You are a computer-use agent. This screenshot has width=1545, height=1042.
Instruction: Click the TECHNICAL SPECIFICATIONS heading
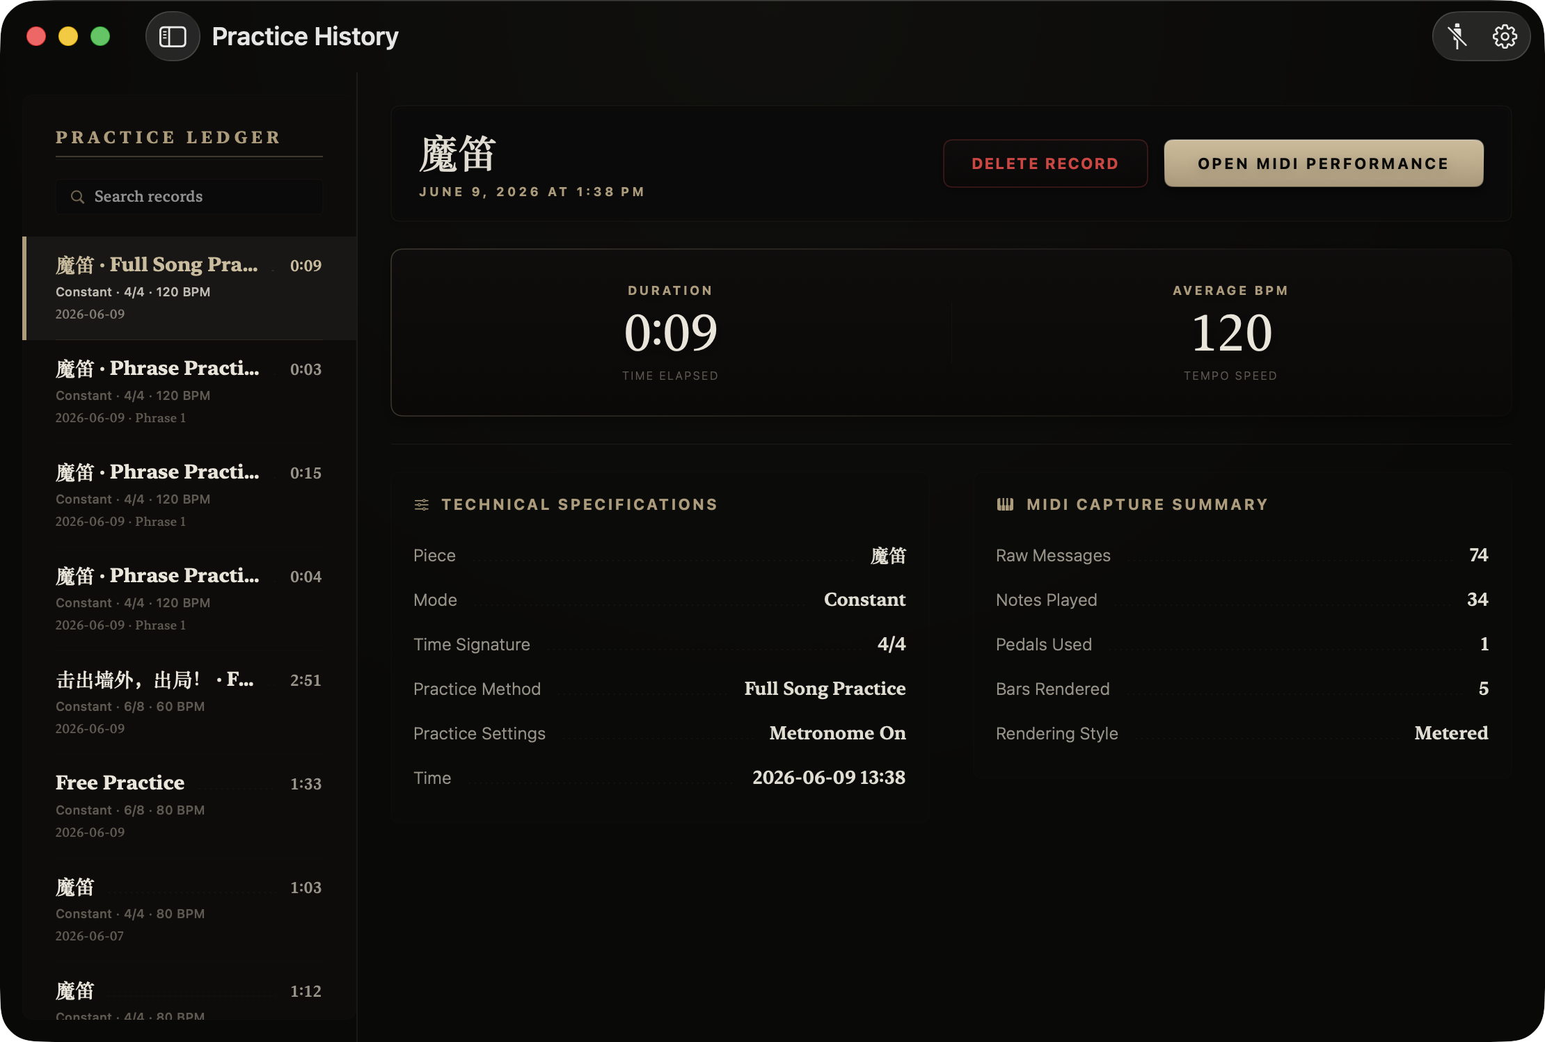tap(579, 505)
